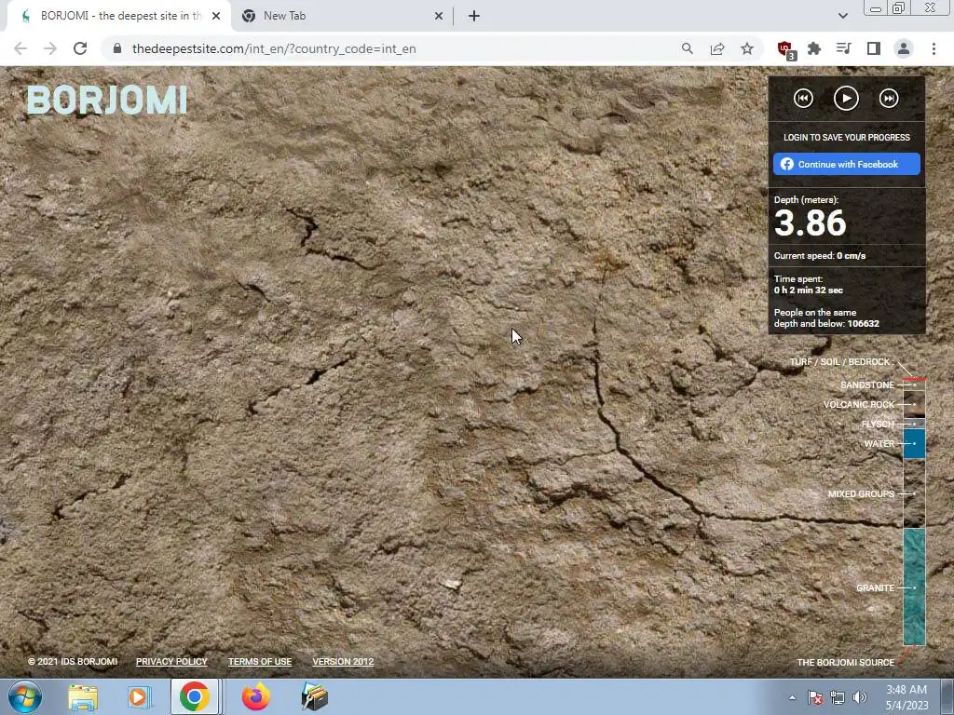Click the fast-forward playback button
This screenshot has width=954, height=715.
point(889,99)
